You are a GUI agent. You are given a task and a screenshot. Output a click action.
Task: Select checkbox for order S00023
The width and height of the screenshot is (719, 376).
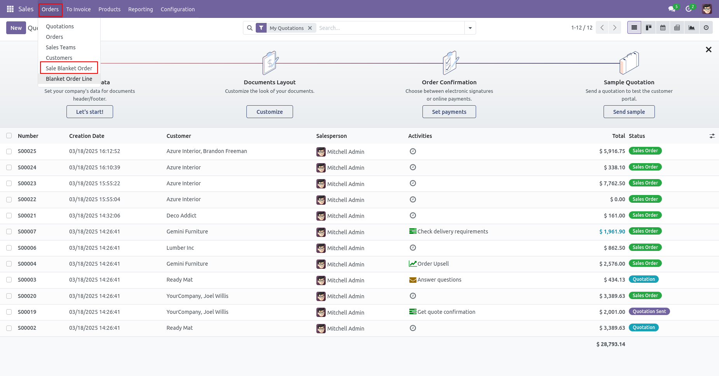pos(9,183)
